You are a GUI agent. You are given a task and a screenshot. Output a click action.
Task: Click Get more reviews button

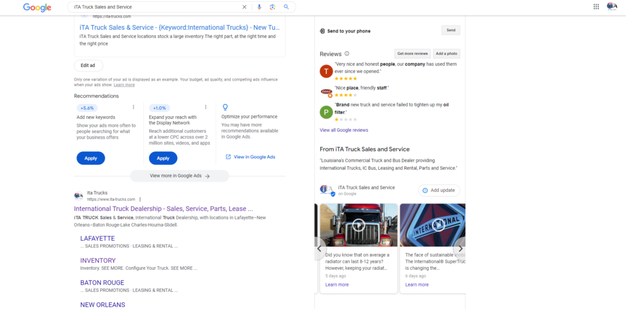tap(413, 53)
